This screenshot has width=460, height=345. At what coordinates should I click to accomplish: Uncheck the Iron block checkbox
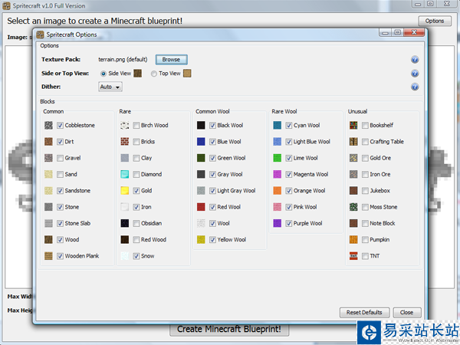click(x=136, y=207)
